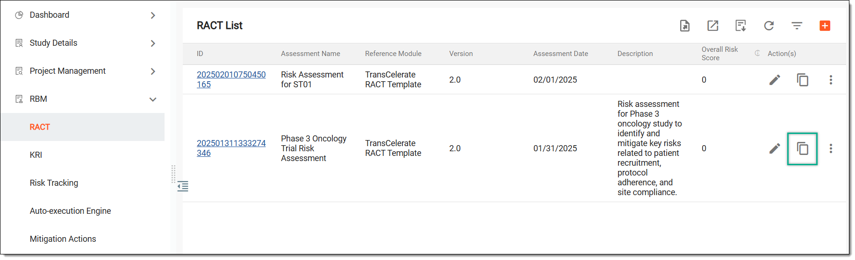Screen dimensions: 855x260
Task: Click the download list icon in toolbar
Action: 740,26
